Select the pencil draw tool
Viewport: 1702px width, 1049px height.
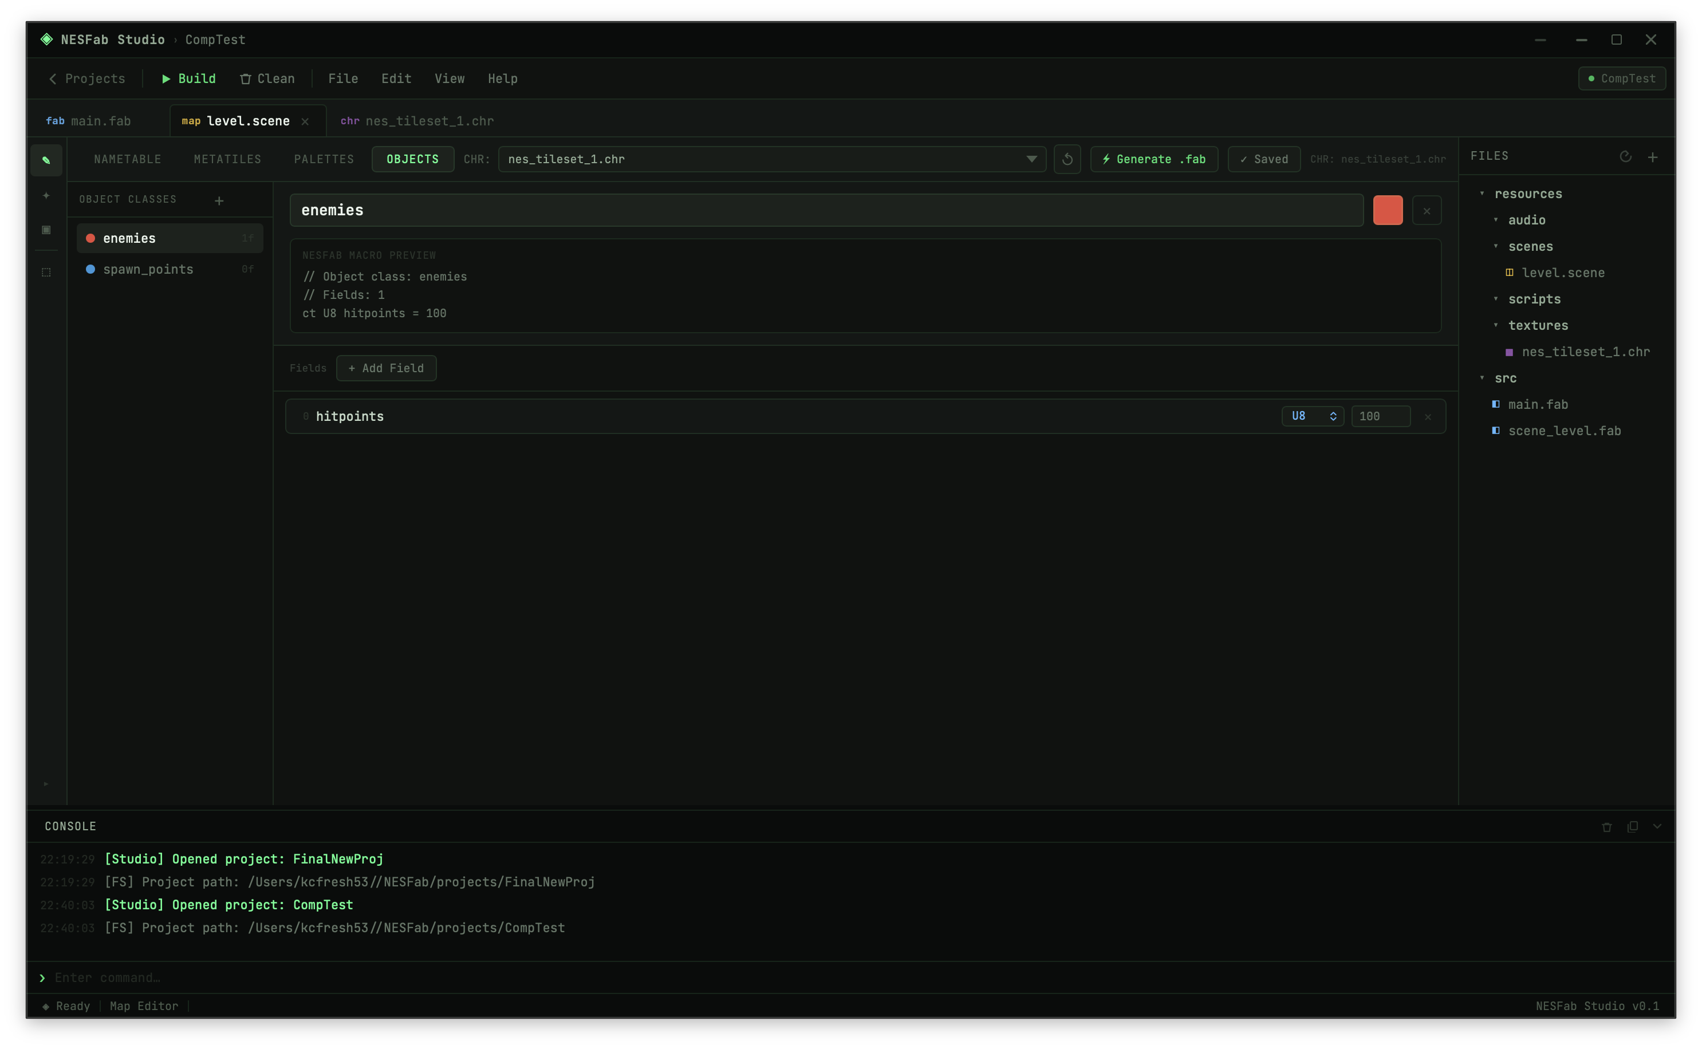[46, 160]
